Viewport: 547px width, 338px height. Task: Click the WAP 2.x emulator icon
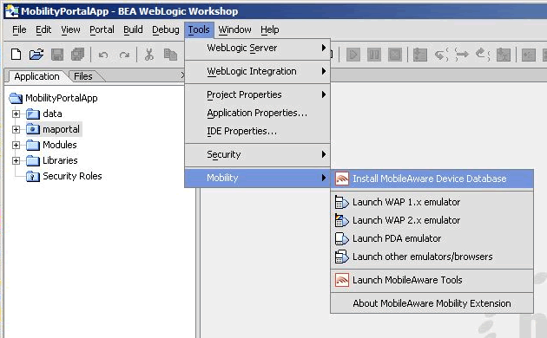(341, 220)
